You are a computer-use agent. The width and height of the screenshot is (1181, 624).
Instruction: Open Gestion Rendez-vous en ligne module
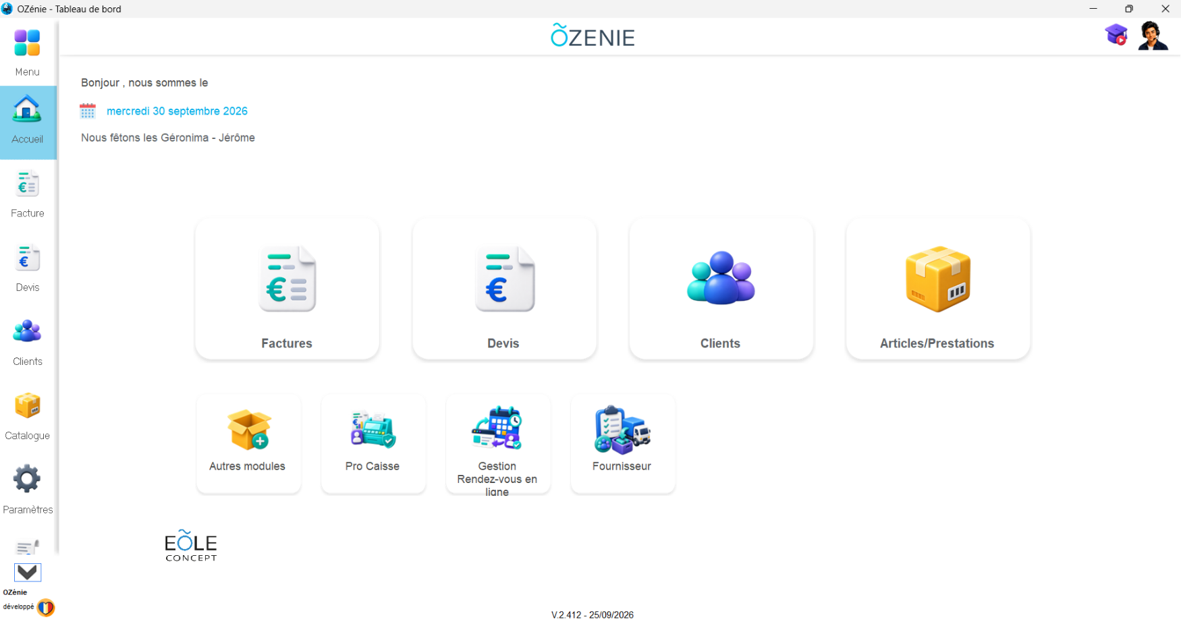498,444
